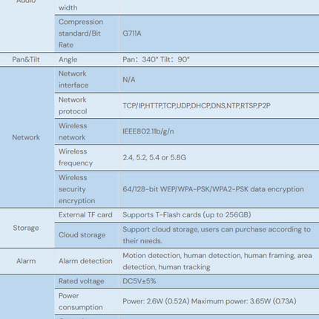The image size is (319, 319).
Task: Select the Storage category cell
Action: [x=26, y=228]
